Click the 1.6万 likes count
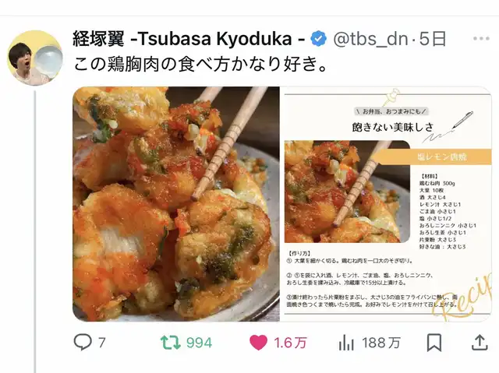Image resolution: width=499 pixels, height=373 pixels. (x=290, y=343)
